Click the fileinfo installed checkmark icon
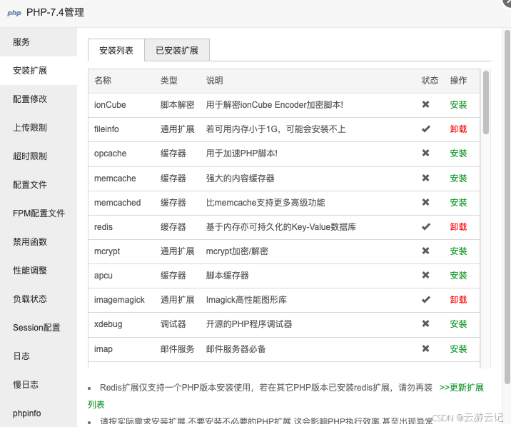The image size is (511, 427). click(425, 129)
